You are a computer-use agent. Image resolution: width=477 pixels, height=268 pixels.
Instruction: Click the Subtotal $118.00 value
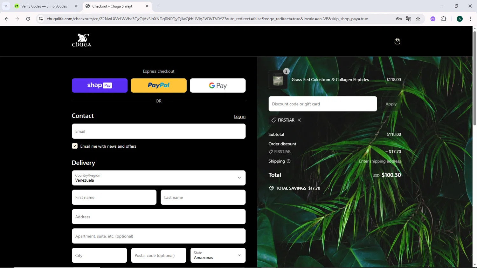pyautogui.click(x=394, y=134)
